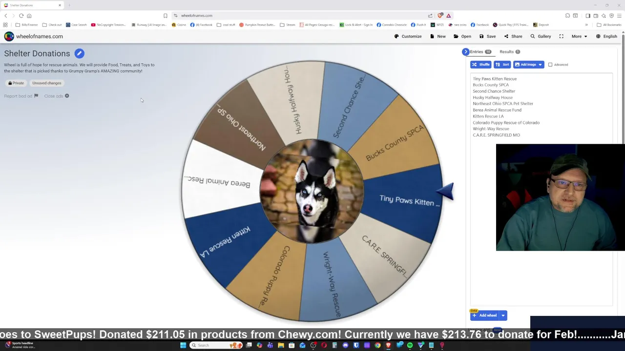625x351 pixels.
Task: Open the Add wheel dropdown arrow
Action: pos(503,315)
